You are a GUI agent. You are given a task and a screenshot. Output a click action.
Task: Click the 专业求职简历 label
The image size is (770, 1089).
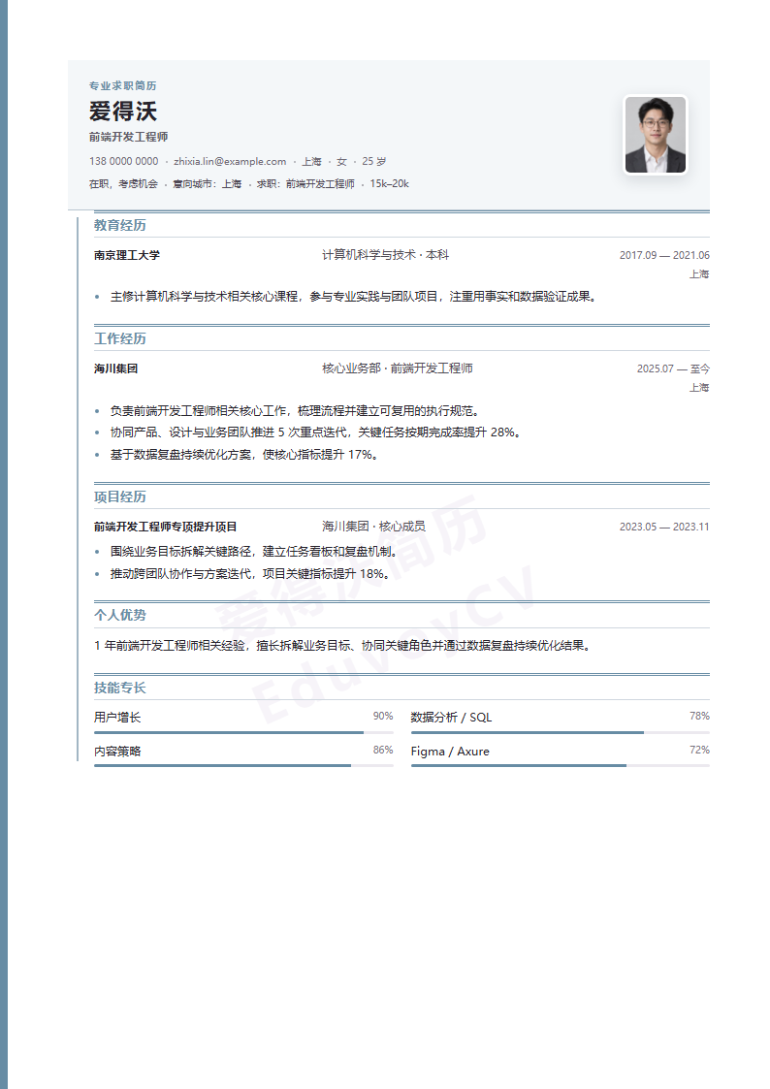tap(123, 85)
